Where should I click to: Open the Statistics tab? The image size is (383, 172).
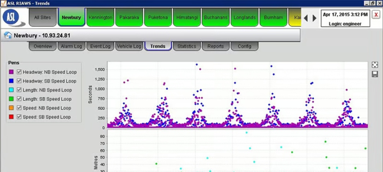click(187, 46)
